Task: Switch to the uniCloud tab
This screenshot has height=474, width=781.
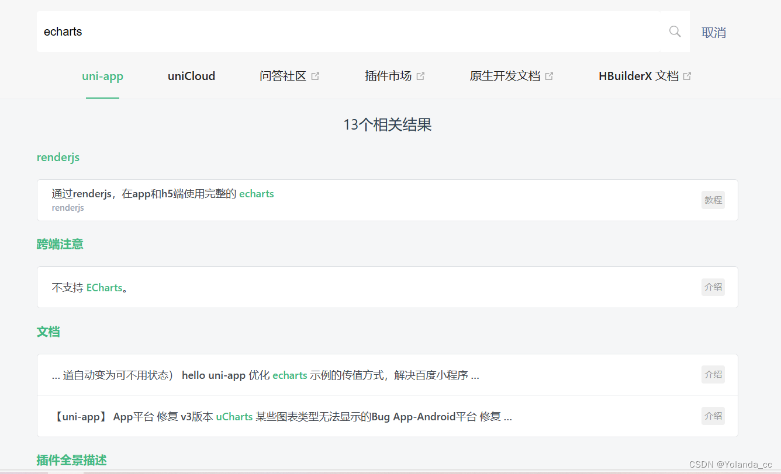Action: click(191, 76)
